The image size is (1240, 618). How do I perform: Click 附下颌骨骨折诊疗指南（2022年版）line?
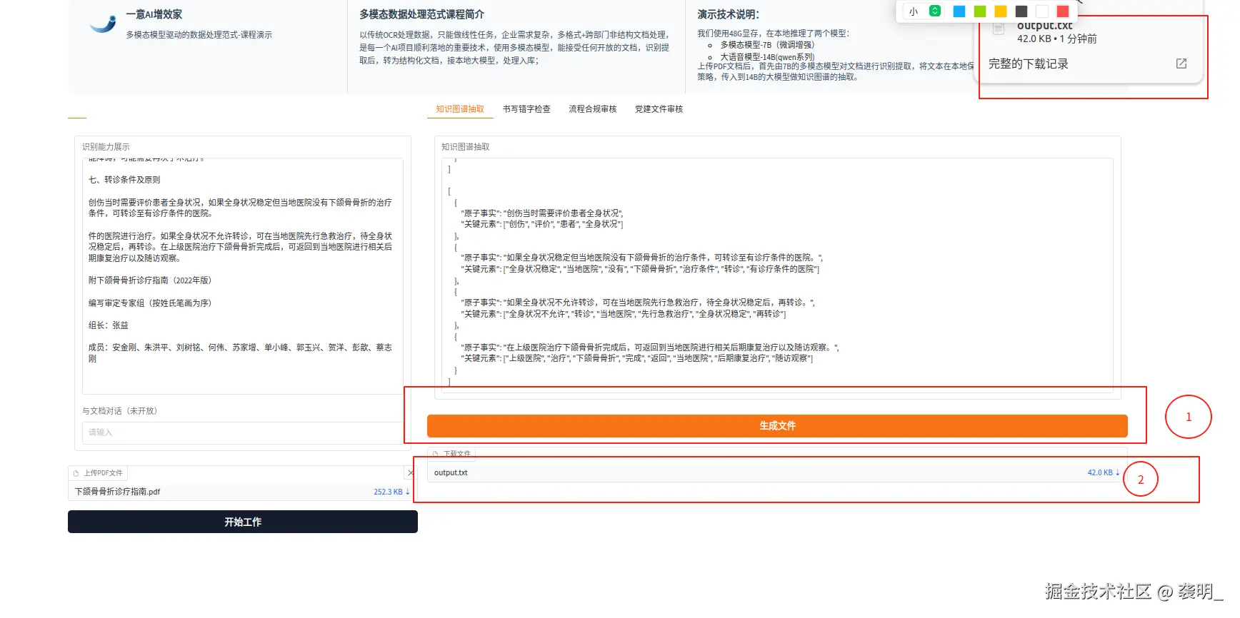click(x=150, y=280)
